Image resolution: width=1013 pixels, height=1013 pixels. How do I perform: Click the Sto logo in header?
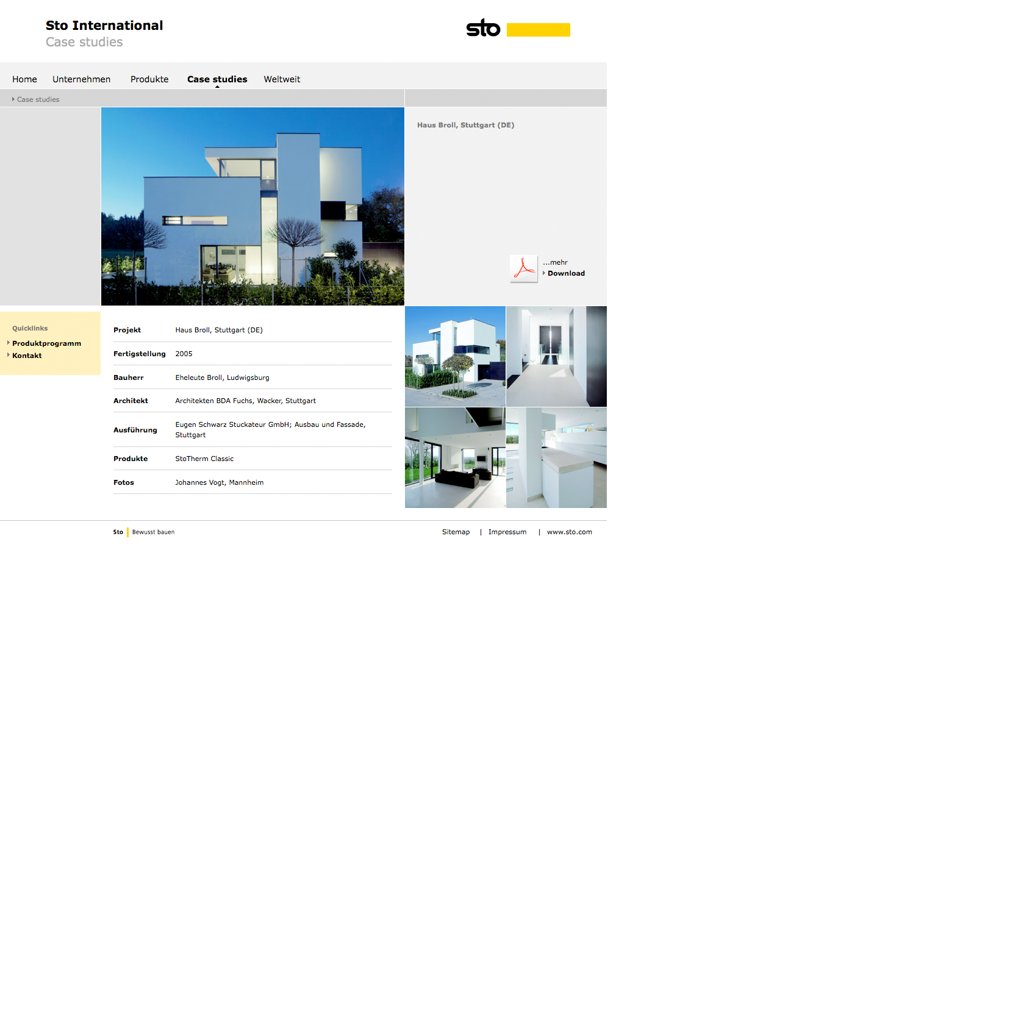click(x=483, y=28)
